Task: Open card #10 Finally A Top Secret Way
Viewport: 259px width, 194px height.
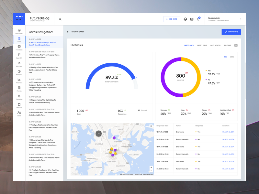Action: pos(44,171)
